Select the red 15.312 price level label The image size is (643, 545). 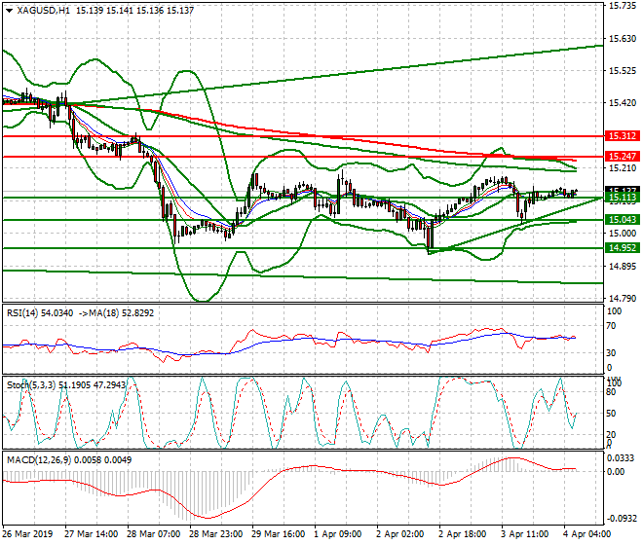pos(623,136)
